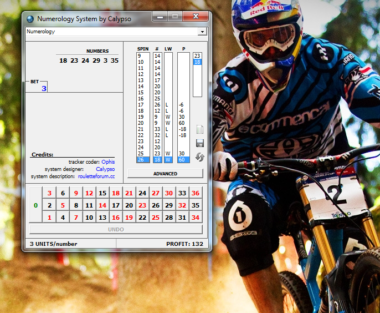Image resolution: width=380 pixels, height=313 pixels.
Task: Click roulette number 9
Action: click(x=76, y=193)
